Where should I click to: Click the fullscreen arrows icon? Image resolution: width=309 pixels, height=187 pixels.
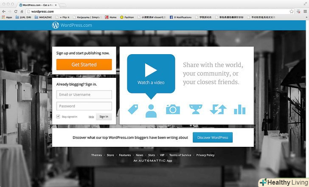pyautogui.click(x=305, y=4)
